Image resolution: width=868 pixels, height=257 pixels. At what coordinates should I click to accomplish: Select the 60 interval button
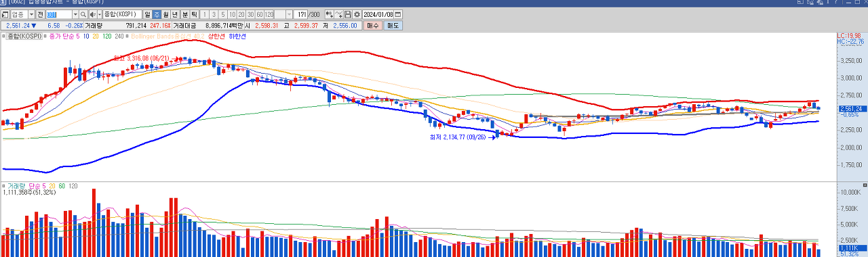click(260, 14)
